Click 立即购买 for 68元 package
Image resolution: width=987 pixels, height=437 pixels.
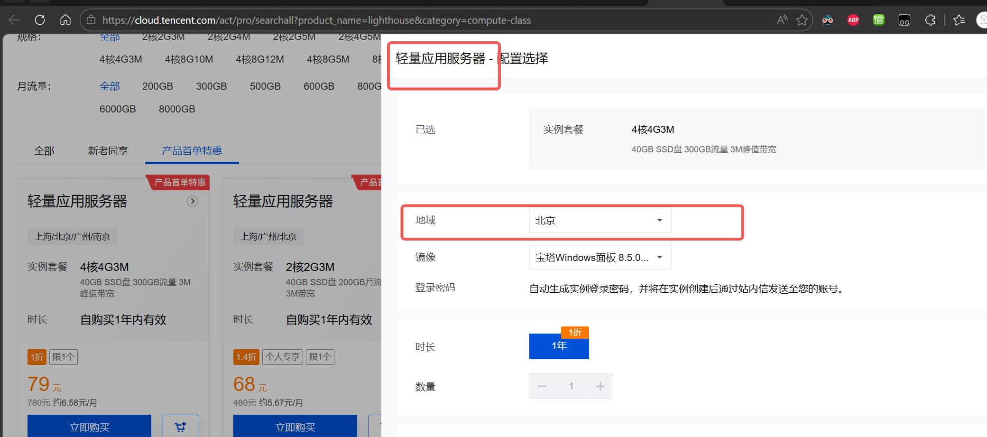tap(295, 427)
